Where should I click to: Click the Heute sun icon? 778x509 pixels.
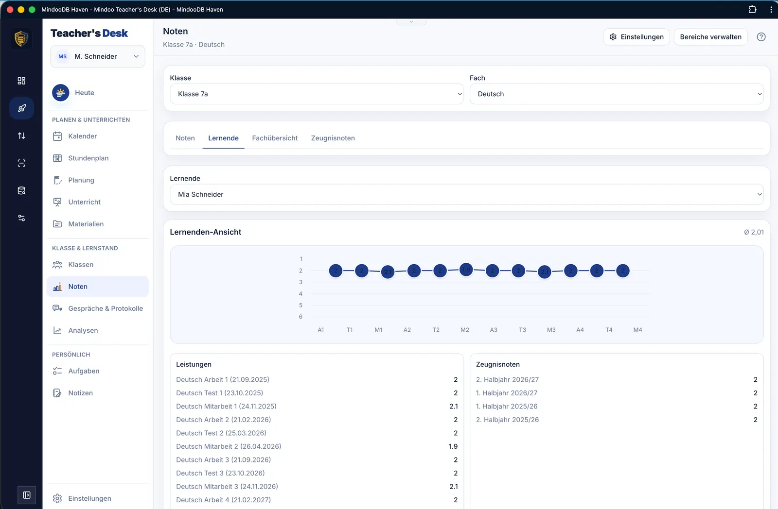coord(61,93)
